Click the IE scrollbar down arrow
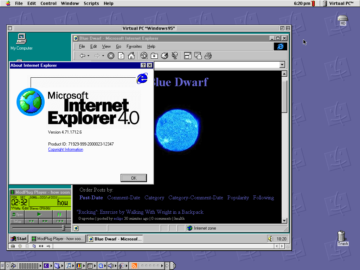This screenshot has width=360, height=270. click(284, 221)
